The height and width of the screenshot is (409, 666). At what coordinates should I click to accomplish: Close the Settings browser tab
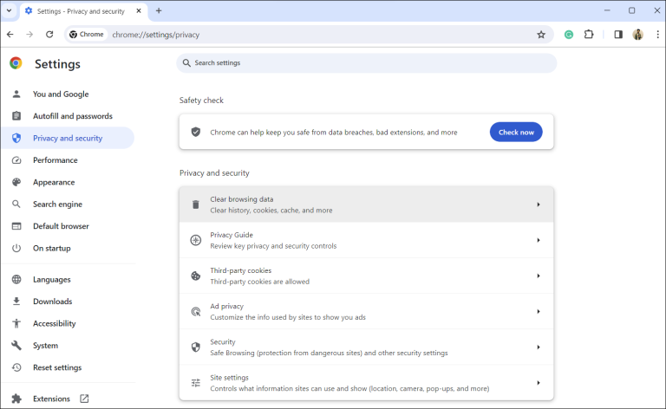[139, 10]
